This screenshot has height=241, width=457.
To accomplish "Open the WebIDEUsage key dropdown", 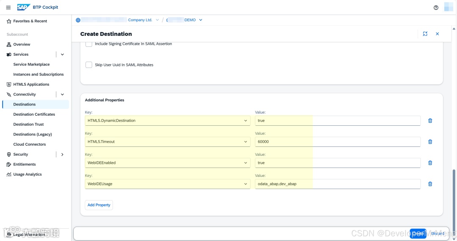I will click(x=246, y=184).
